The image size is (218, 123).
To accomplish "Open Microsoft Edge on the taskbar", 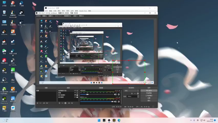I will [119, 120].
